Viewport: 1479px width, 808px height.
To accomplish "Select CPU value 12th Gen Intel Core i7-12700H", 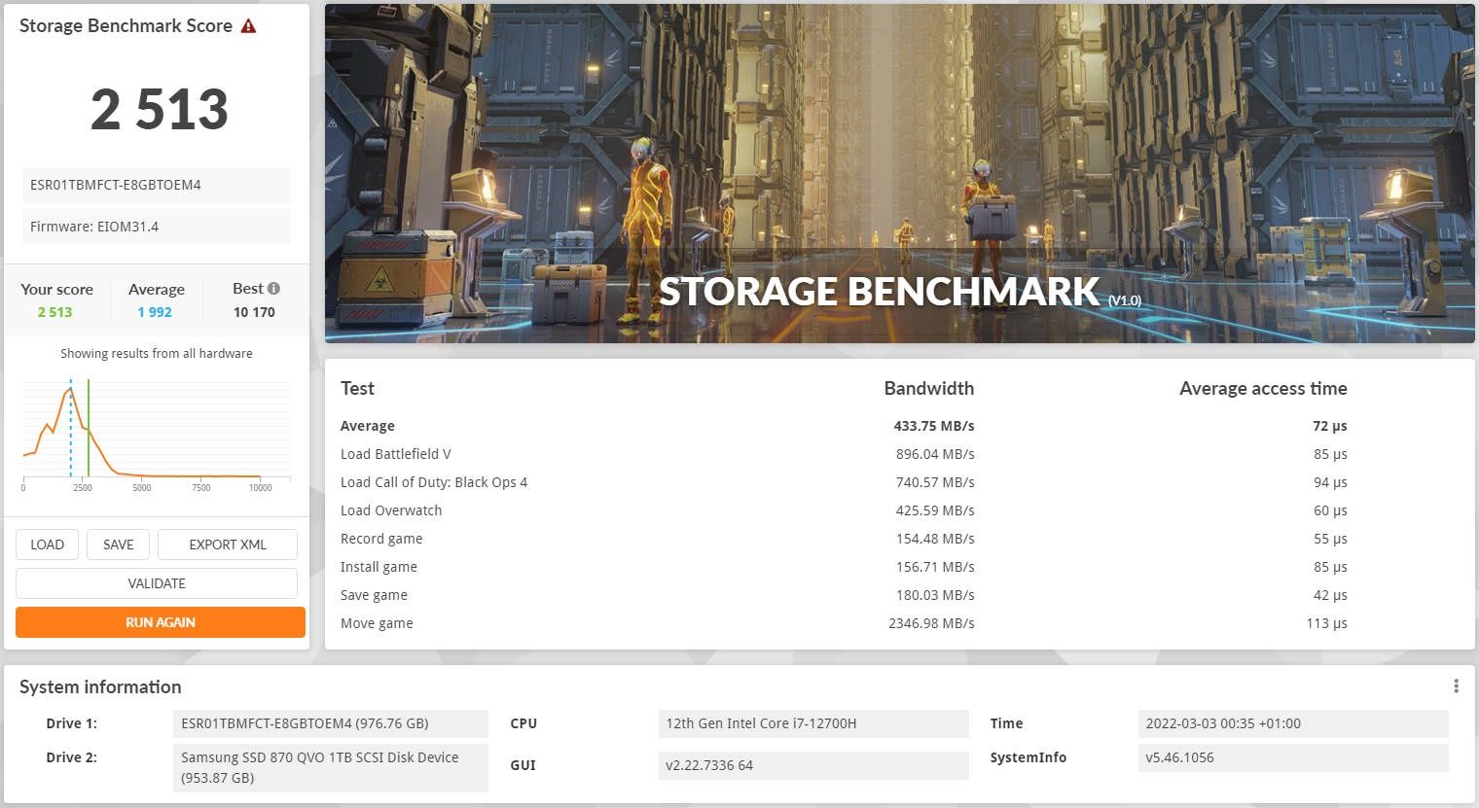I will coord(813,723).
